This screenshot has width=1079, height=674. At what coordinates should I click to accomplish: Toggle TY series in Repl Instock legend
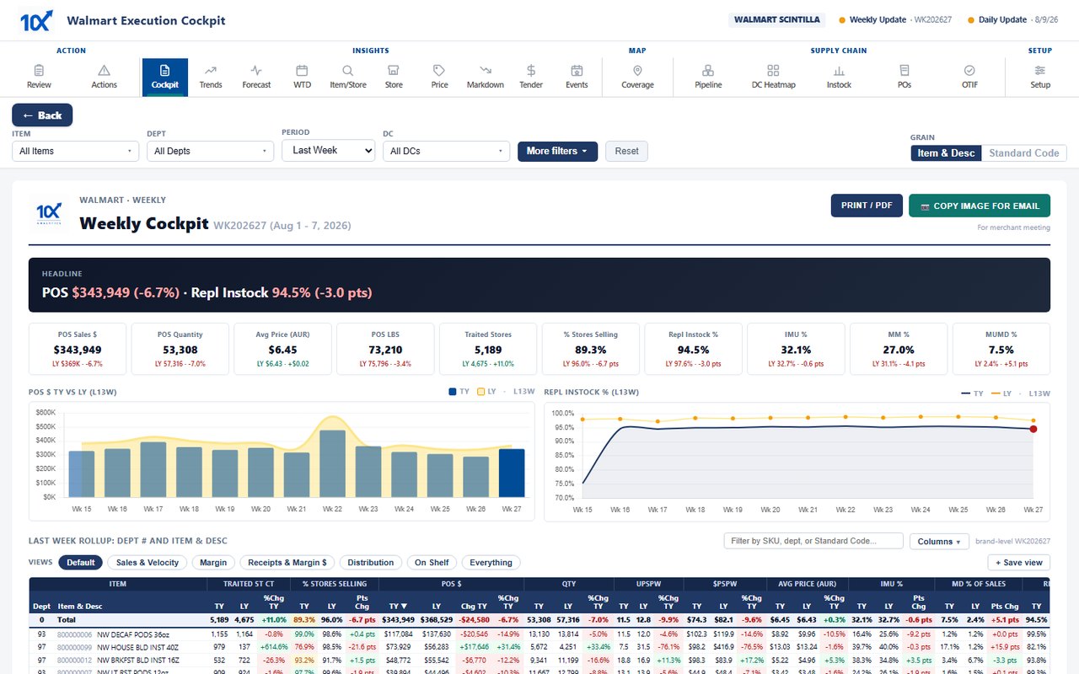tap(972, 393)
